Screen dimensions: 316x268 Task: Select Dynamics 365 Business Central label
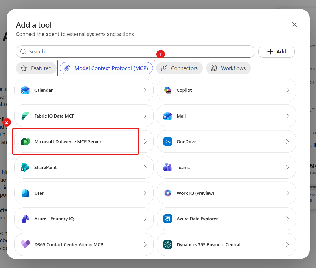point(209,244)
